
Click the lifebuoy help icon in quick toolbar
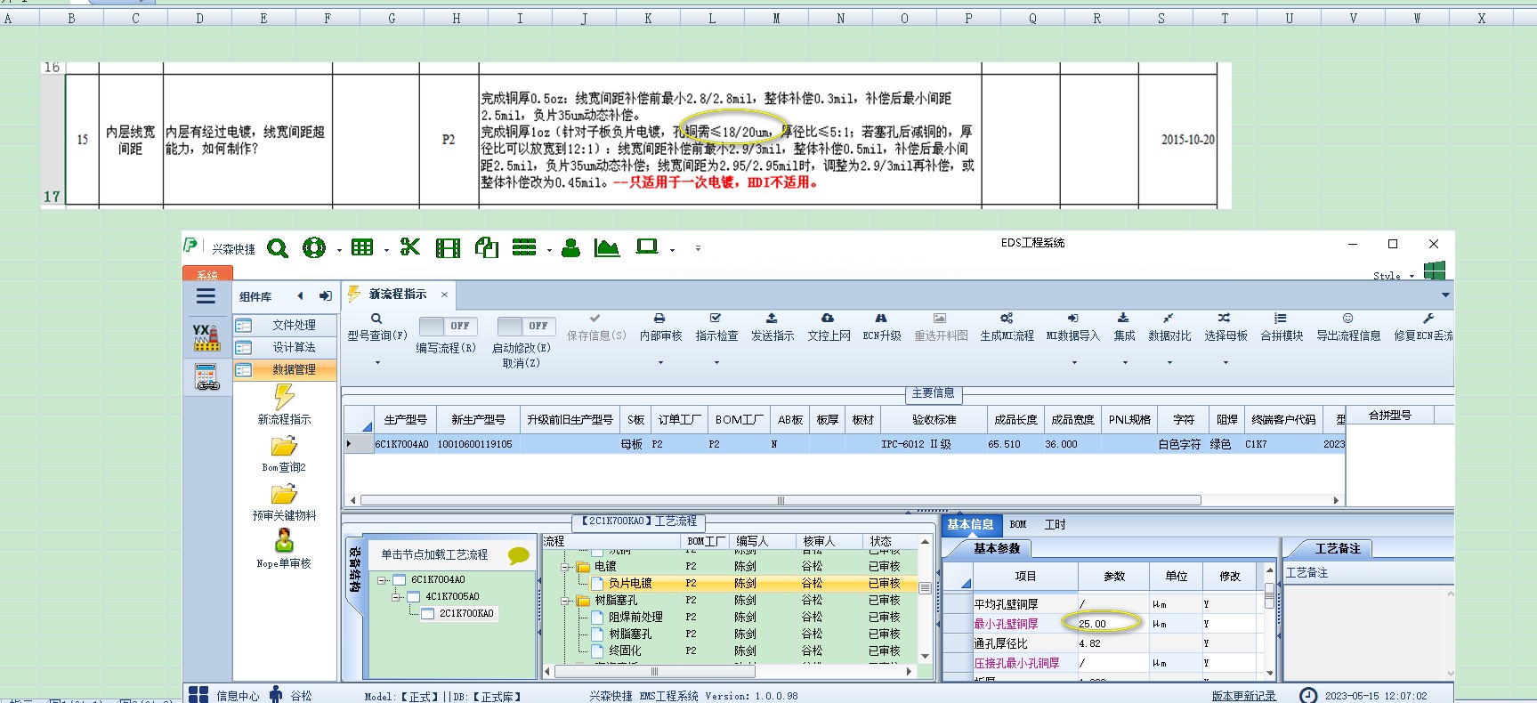(x=313, y=248)
